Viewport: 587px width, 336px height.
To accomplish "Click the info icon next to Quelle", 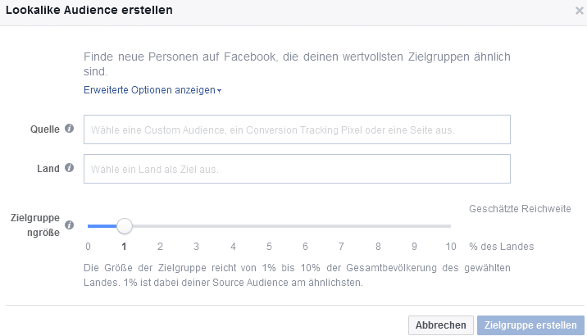I will tap(69, 129).
